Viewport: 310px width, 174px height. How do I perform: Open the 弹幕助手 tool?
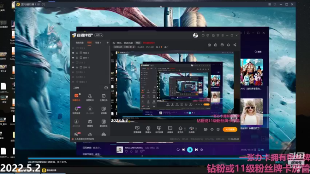pos(76,97)
